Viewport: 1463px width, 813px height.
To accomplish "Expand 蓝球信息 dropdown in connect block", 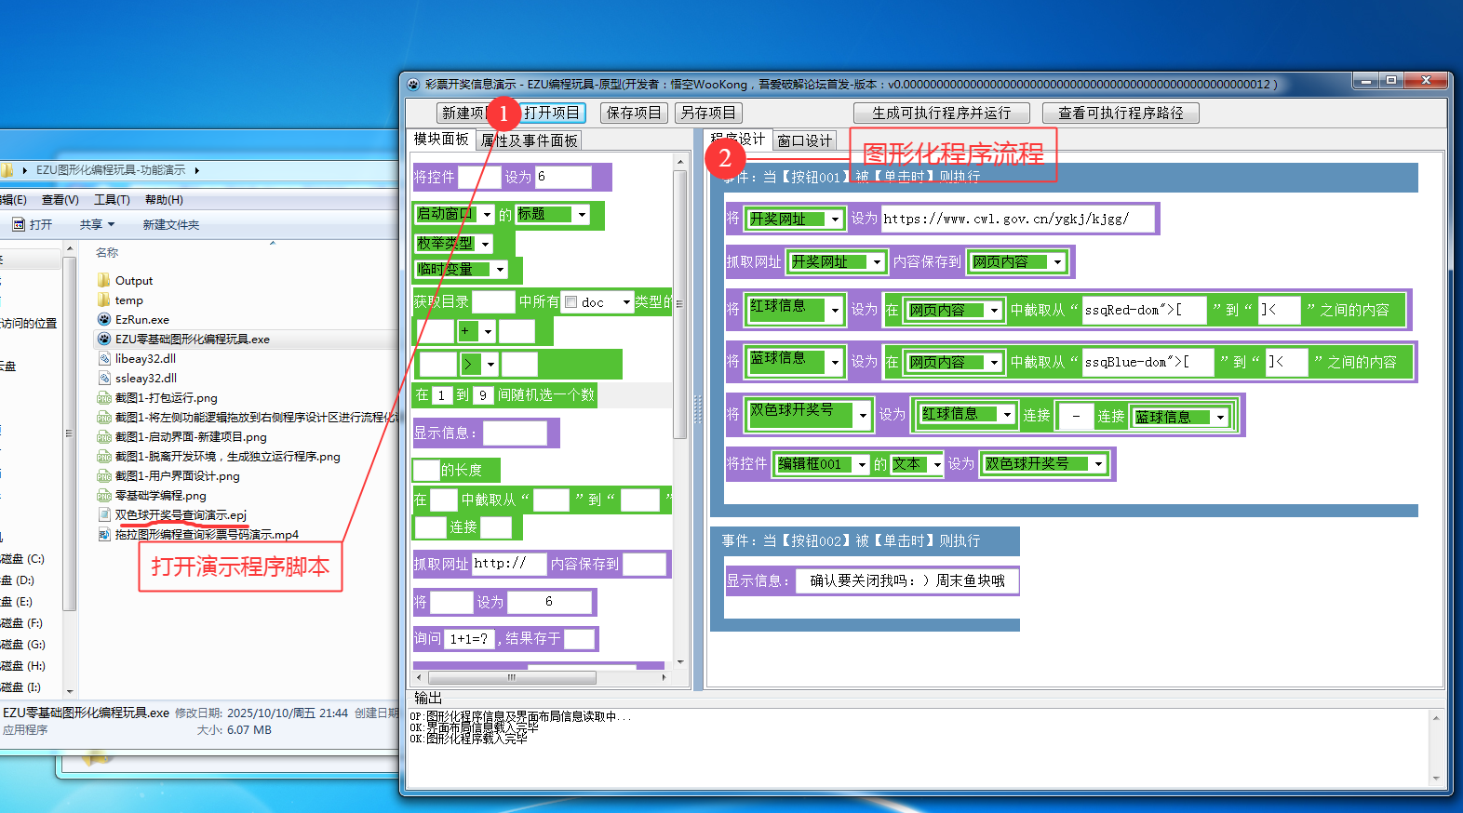I will [1220, 417].
